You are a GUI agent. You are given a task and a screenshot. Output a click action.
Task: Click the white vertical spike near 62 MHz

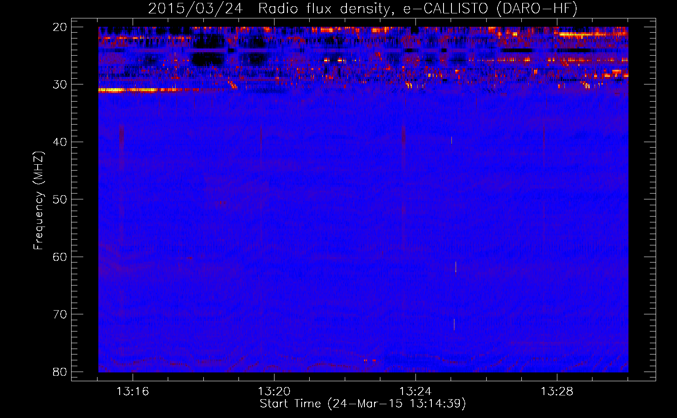[456, 267]
